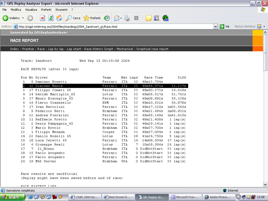268x201 pixels.
Task: Click the grey forward arrow button
Action: point(30,18)
